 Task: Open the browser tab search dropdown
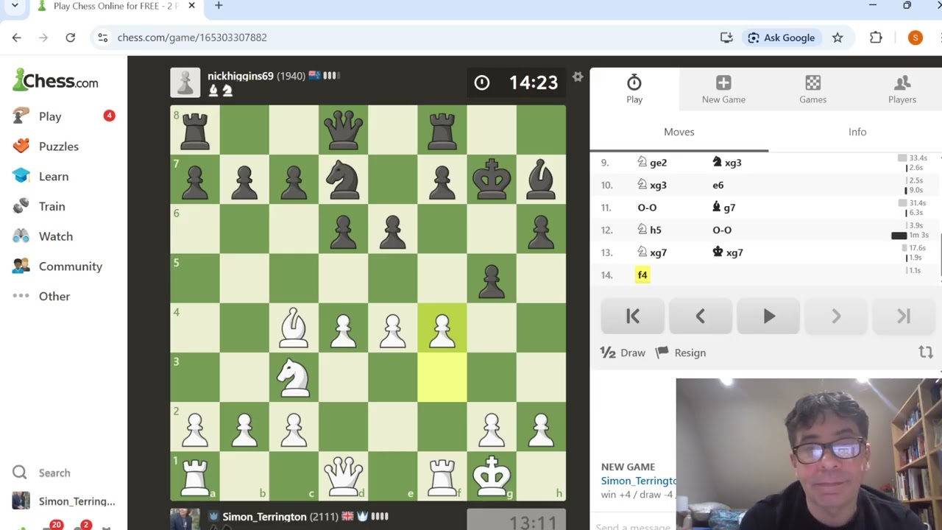[15, 6]
